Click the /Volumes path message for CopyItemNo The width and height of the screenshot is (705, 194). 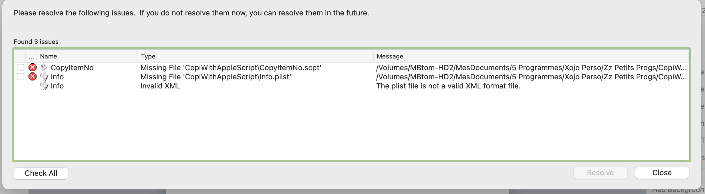(531, 68)
